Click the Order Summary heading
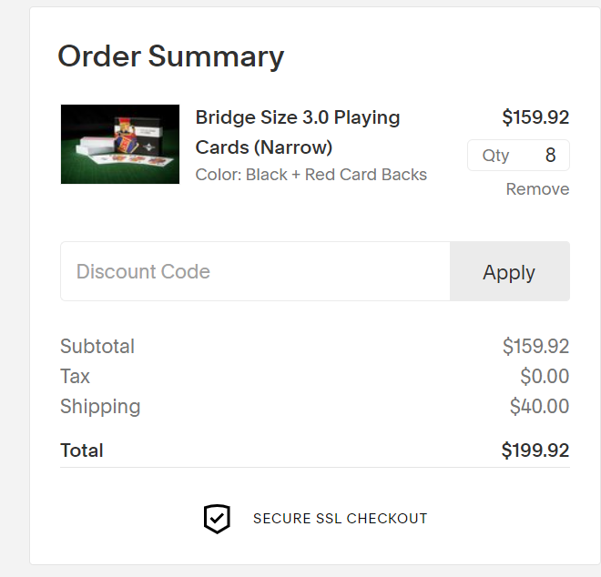601x577 pixels. [x=171, y=56]
